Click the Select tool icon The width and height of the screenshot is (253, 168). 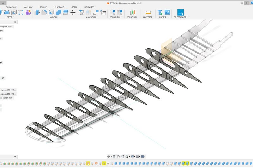point(180,13)
